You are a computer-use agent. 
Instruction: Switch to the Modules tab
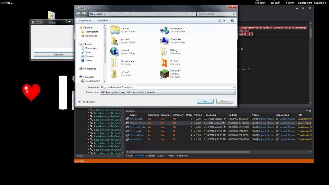point(139,156)
